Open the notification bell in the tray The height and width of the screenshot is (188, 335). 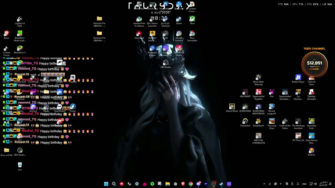coord(330,184)
